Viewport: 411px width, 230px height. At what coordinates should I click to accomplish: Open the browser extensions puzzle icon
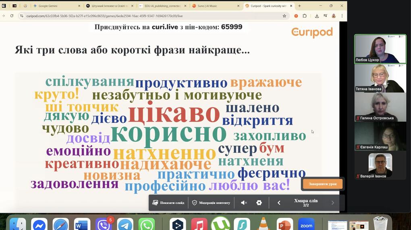tap(305, 16)
